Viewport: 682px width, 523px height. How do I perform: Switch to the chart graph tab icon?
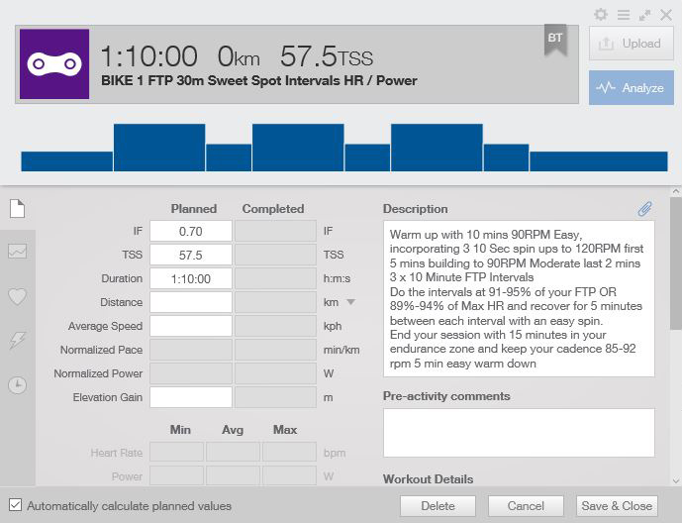(x=18, y=251)
